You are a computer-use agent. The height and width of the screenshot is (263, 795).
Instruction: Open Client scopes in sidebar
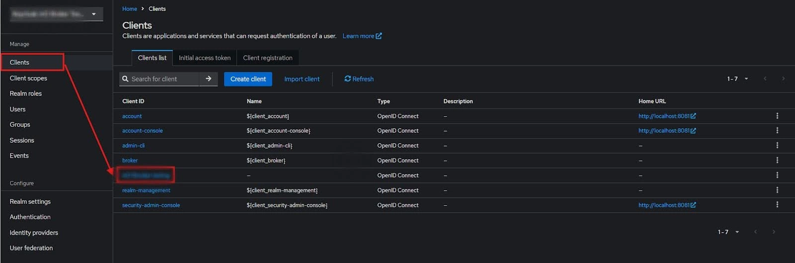(x=28, y=78)
